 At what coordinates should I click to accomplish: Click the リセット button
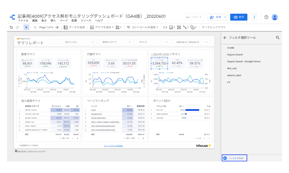tap(194, 17)
